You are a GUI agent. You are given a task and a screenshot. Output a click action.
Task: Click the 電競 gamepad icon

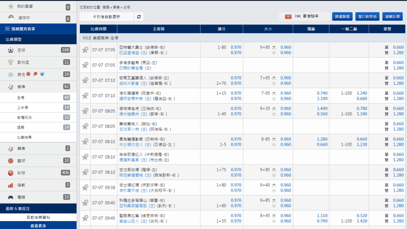click(11, 197)
